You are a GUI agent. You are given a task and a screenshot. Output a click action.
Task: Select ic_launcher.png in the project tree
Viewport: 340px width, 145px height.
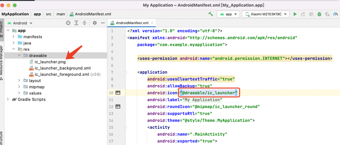point(50,62)
